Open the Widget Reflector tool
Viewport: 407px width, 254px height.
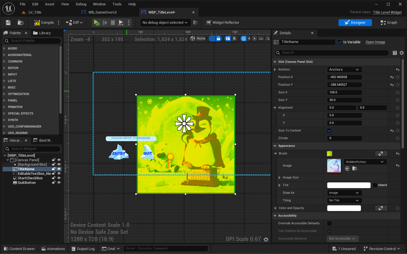(x=223, y=23)
